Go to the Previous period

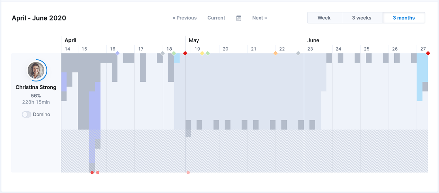click(x=184, y=18)
